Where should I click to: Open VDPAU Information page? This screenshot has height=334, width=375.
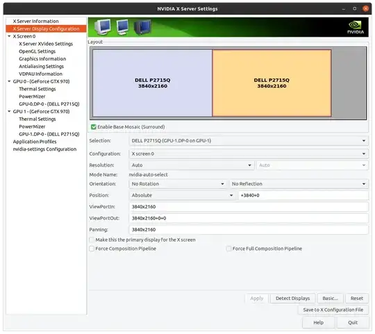pyautogui.click(x=40, y=74)
